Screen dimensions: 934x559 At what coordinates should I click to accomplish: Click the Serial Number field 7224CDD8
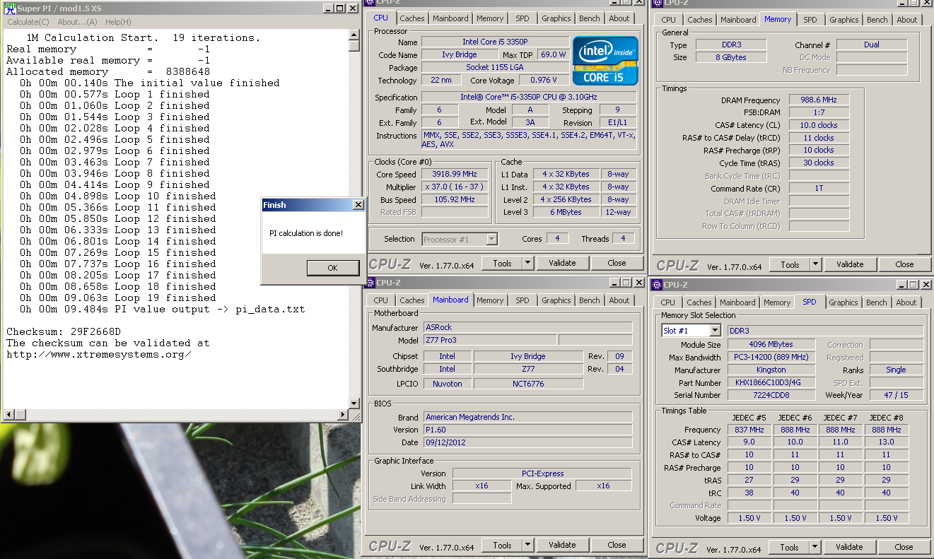[771, 395]
